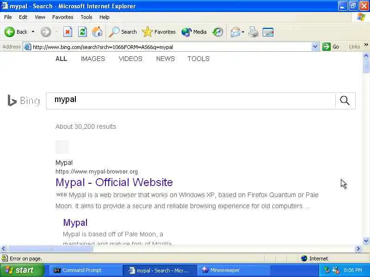The height and width of the screenshot is (277, 370).
Task: Click the Go button
Action: pyautogui.click(x=331, y=47)
